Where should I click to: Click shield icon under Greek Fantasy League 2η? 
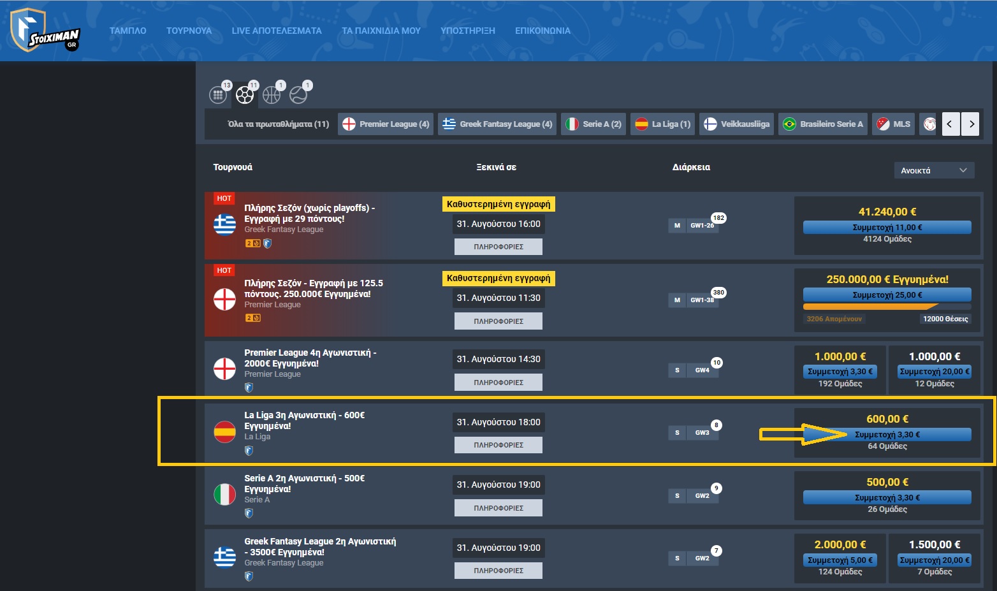coord(249,576)
